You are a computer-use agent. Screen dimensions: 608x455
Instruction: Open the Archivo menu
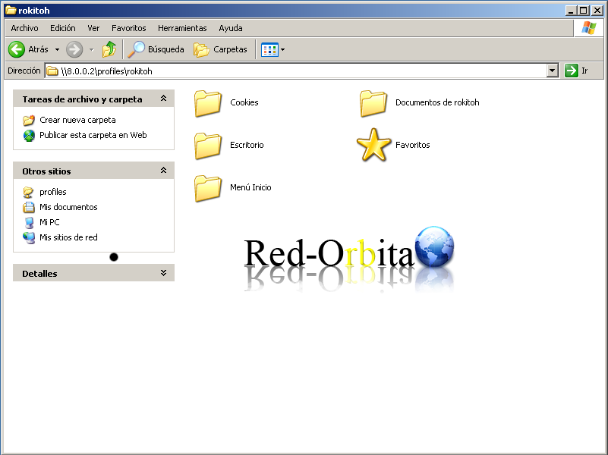pos(24,28)
